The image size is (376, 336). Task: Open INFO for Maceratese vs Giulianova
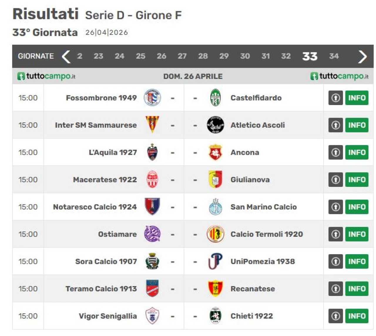[x=357, y=179]
